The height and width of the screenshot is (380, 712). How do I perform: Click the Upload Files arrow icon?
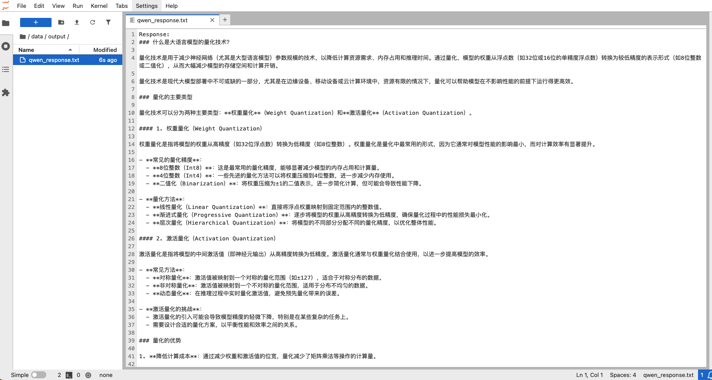[x=77, y=22]
